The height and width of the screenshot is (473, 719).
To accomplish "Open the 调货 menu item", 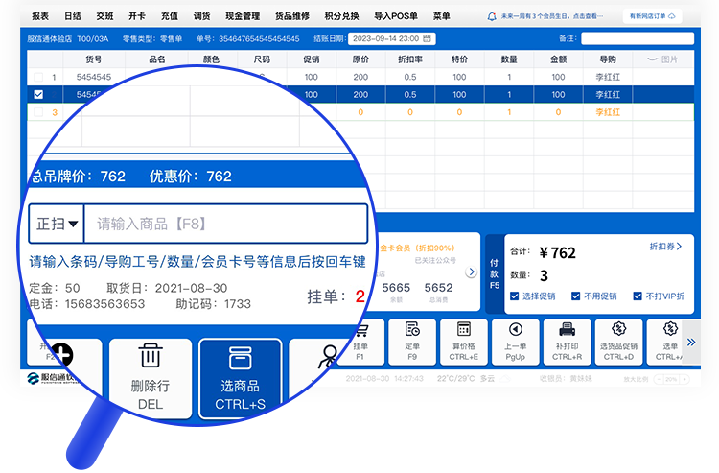I will click(x=201, y=16).
